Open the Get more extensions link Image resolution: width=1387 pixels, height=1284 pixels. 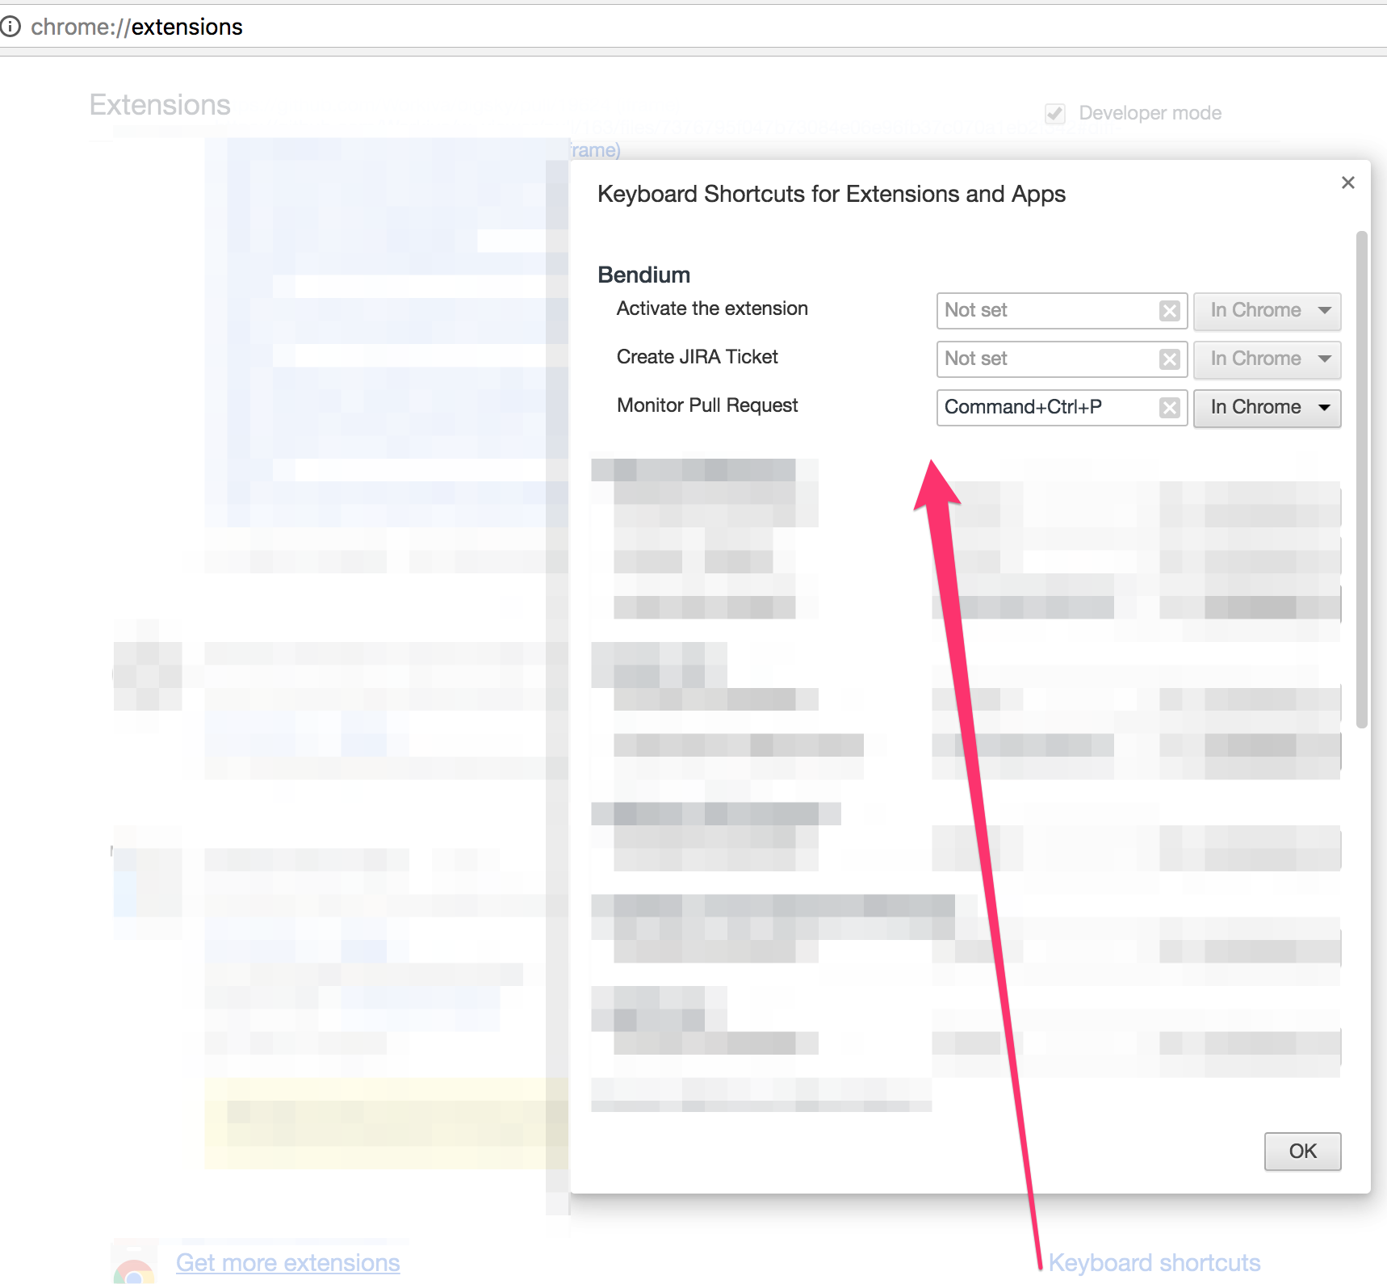tap(287, 1262)
